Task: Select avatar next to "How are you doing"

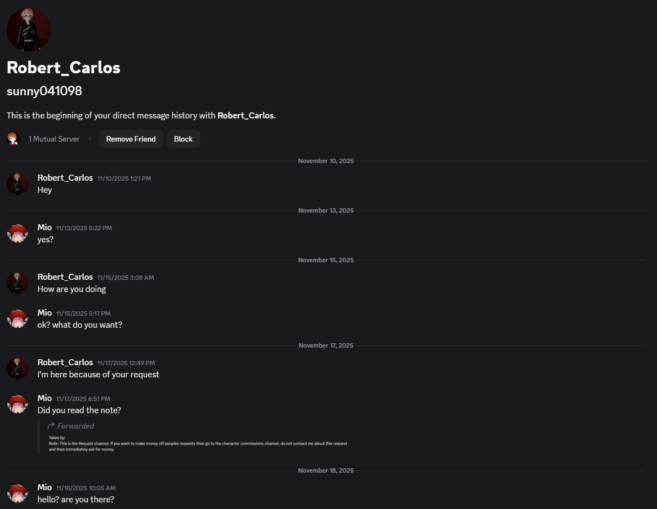Action: click(x=18, y=283)
